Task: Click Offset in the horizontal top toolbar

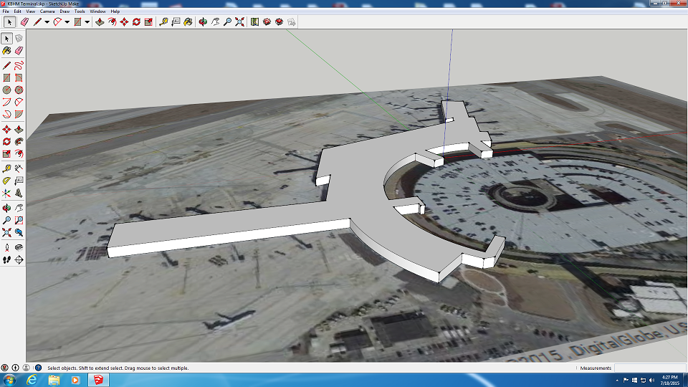Action: (112, 22)
